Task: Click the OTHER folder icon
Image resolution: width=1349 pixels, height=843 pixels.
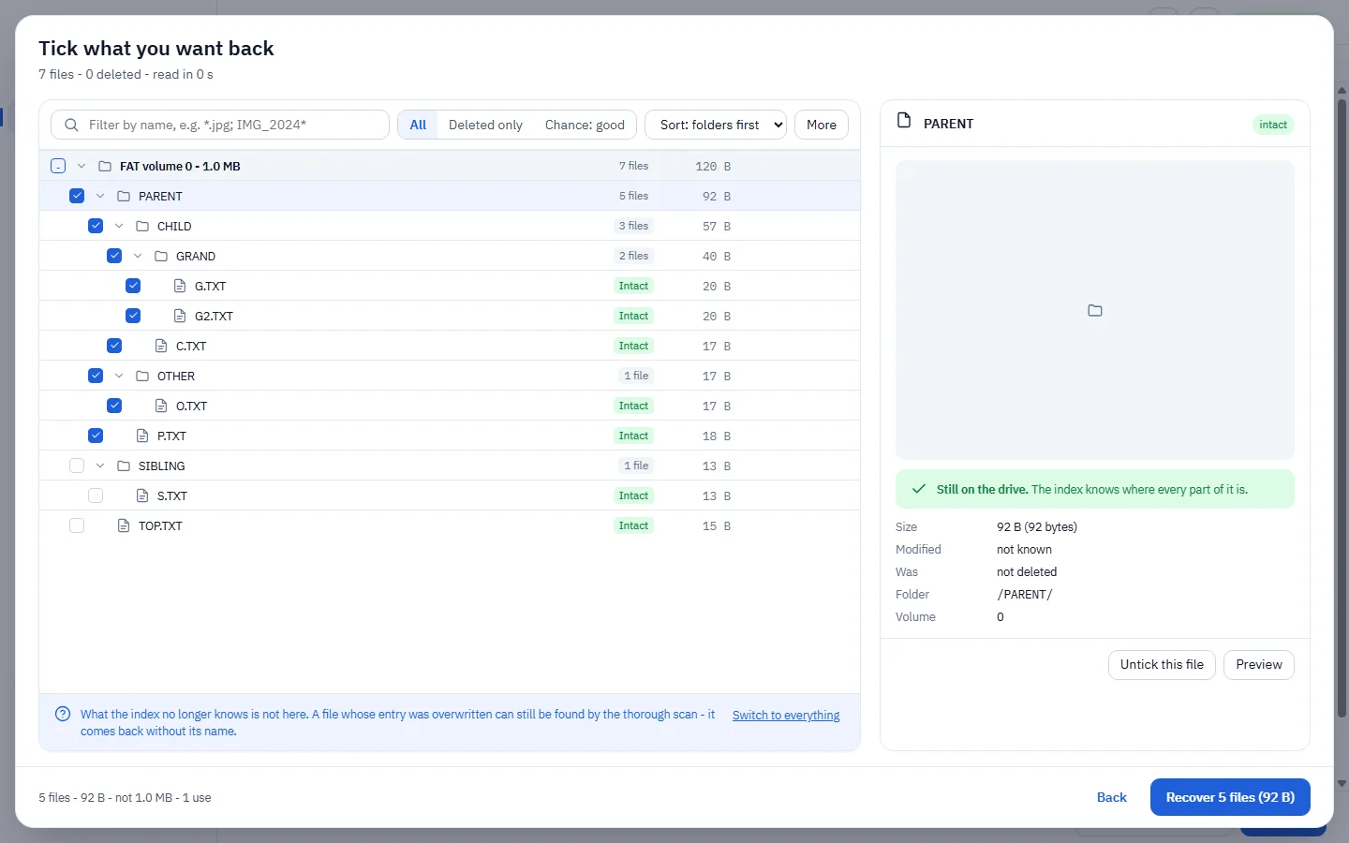Action: tap(142, 376)
